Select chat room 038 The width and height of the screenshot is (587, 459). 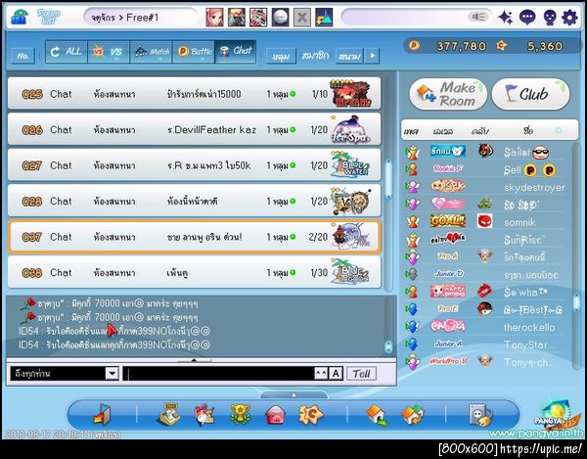(195, 272)
